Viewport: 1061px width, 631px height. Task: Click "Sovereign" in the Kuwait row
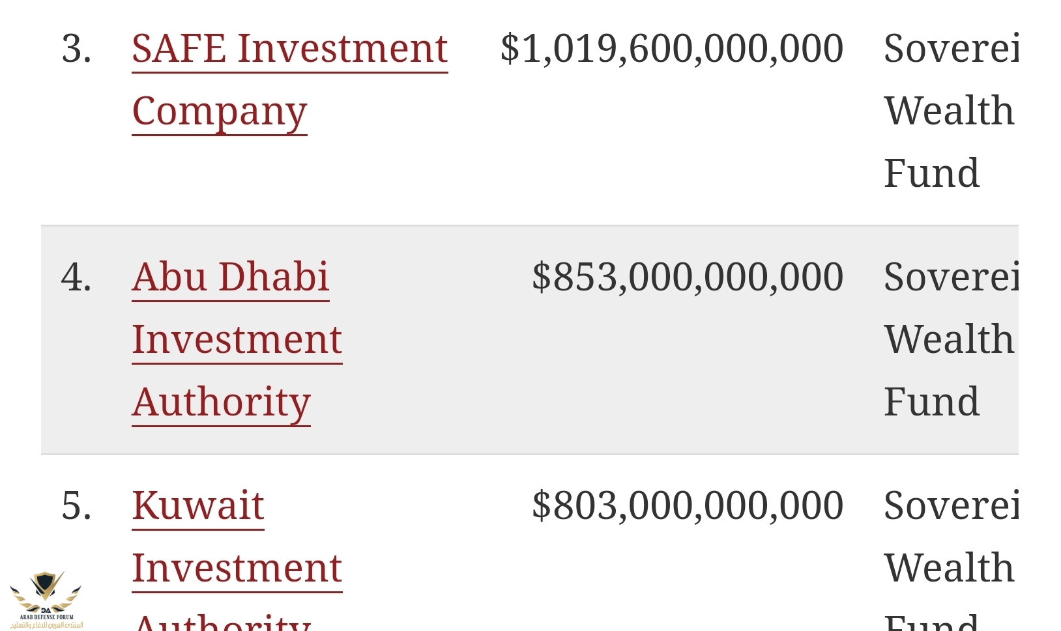(950, 506)
